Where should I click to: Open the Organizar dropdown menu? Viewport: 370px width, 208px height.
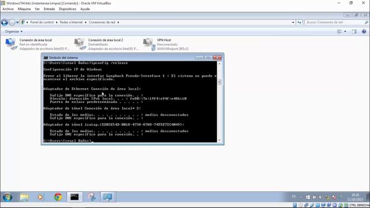coord(14,31)
